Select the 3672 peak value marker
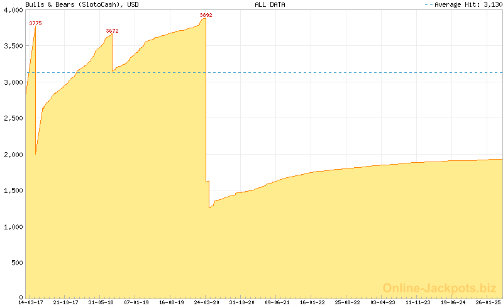Viewport: 503px width, 308px height. [x=112, y=31]
